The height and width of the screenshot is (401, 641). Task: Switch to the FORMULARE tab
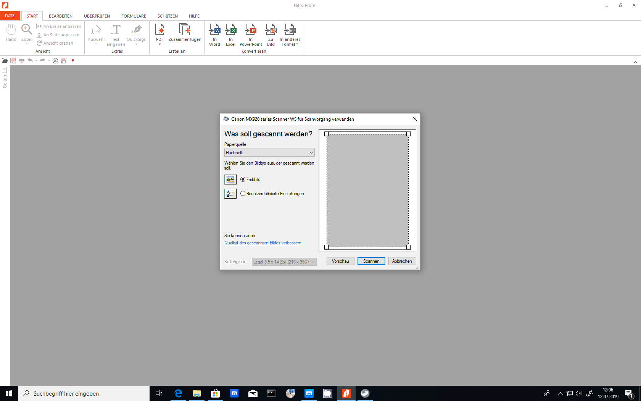[x=134, y=16]
